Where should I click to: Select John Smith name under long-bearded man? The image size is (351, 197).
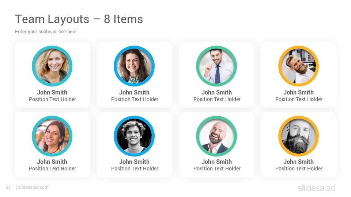pyautogui.click(x=299, y=162)
